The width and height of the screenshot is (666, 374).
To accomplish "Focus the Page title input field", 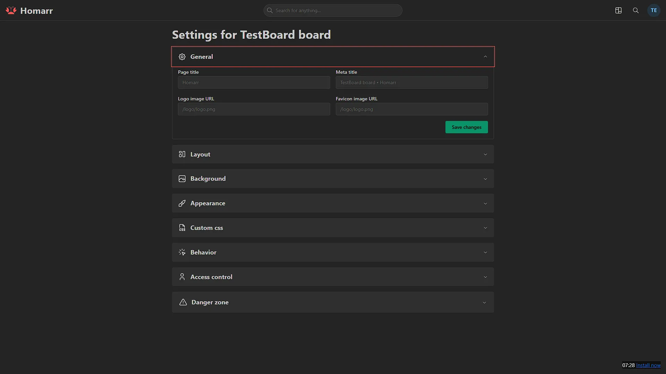I will [254, 82].
